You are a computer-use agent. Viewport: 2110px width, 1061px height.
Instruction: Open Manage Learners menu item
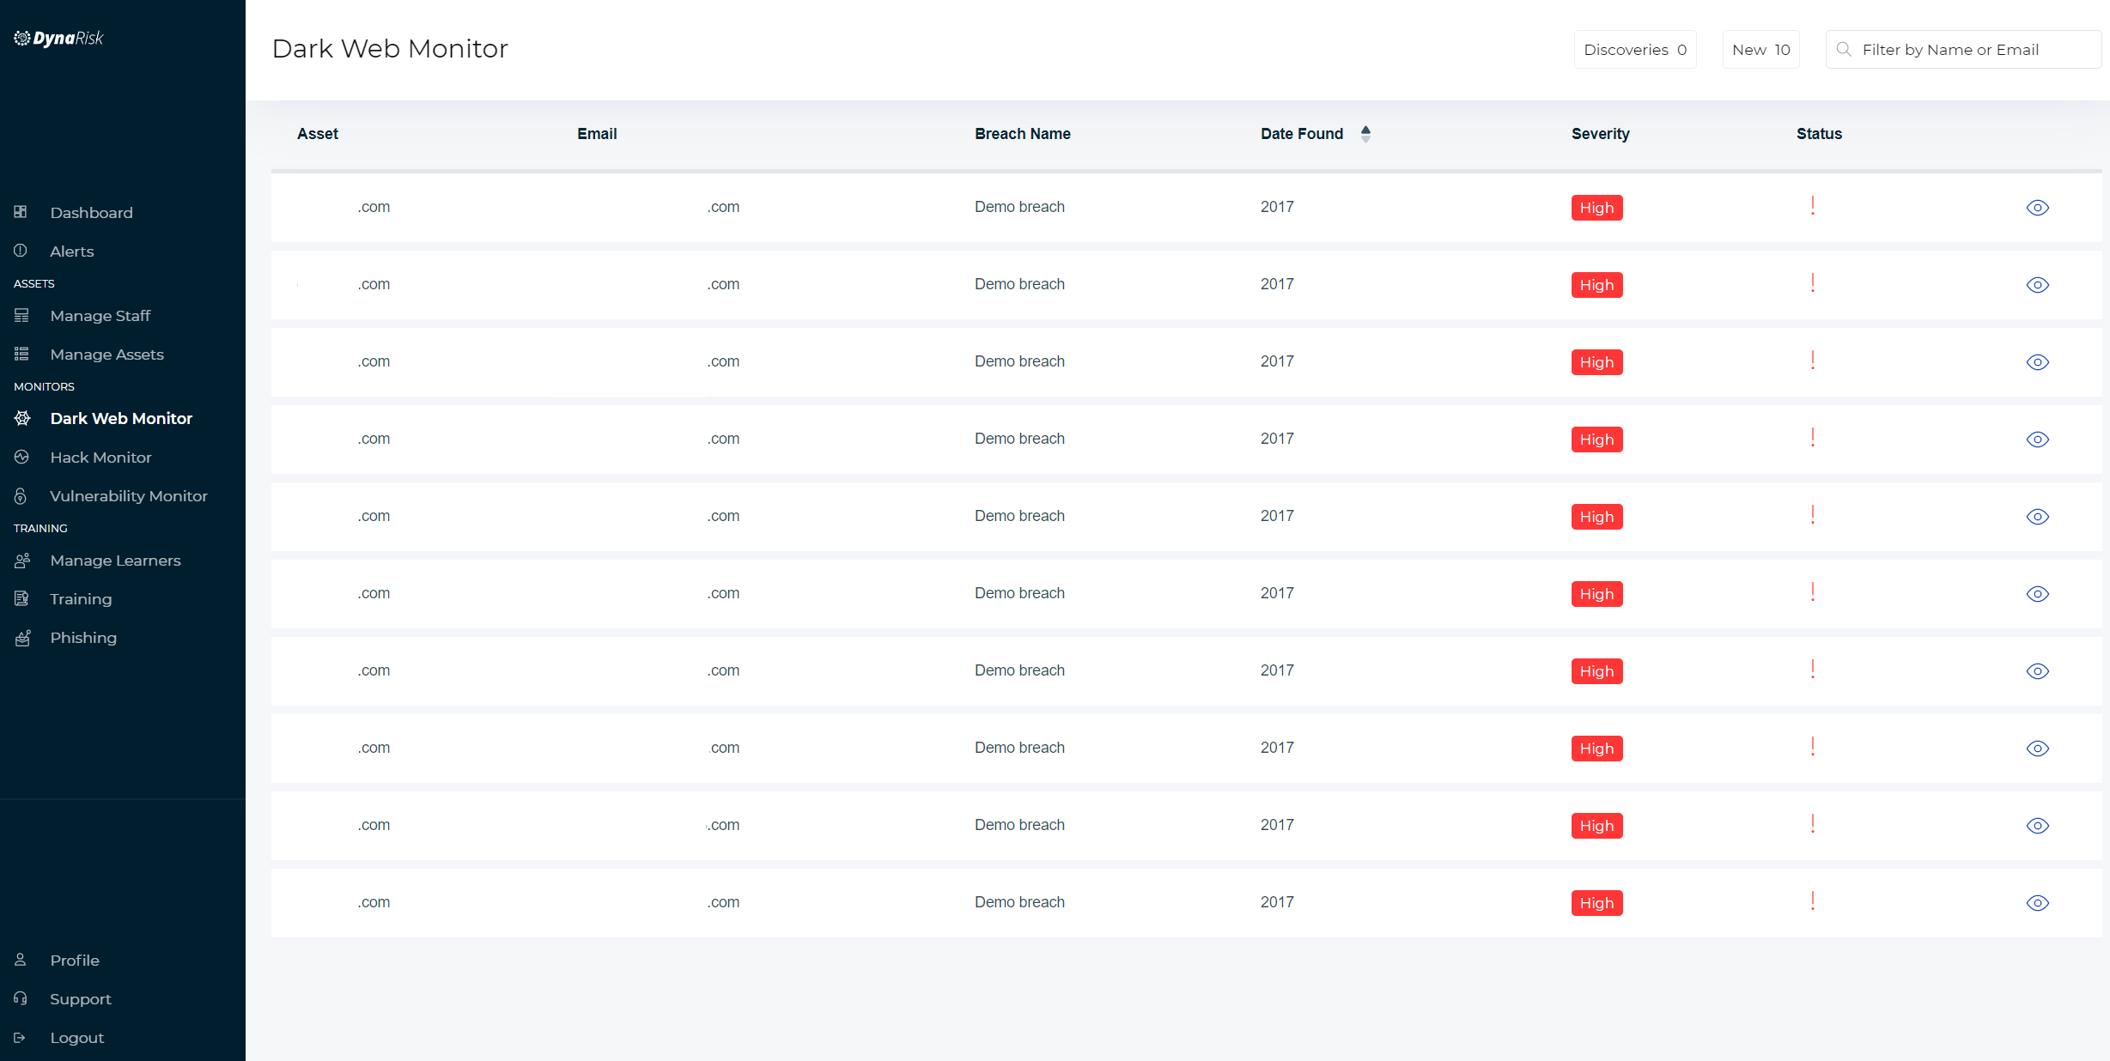[115, 561]
